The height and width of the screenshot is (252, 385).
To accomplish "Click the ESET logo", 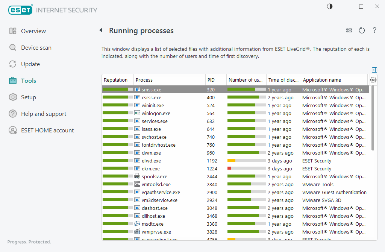I will tap(20, 10).
